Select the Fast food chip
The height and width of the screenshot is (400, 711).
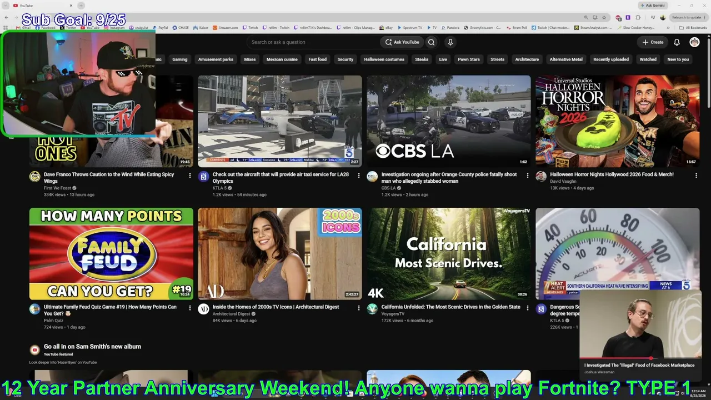[317, 59]
